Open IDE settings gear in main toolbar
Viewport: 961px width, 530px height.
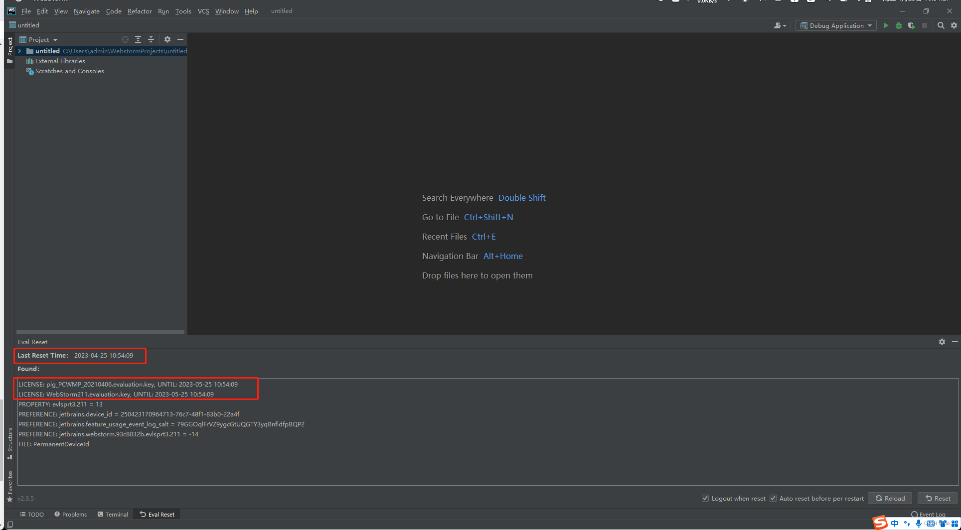coord(954,25)
